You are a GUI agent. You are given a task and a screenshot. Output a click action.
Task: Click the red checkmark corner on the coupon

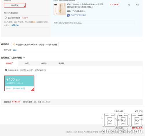(x=33, y=90)
